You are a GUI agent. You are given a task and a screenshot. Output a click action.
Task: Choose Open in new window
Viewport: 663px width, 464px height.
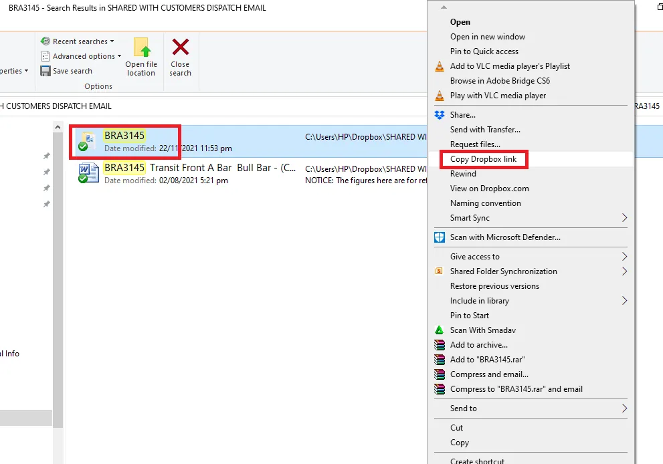(x=488, y=37)
